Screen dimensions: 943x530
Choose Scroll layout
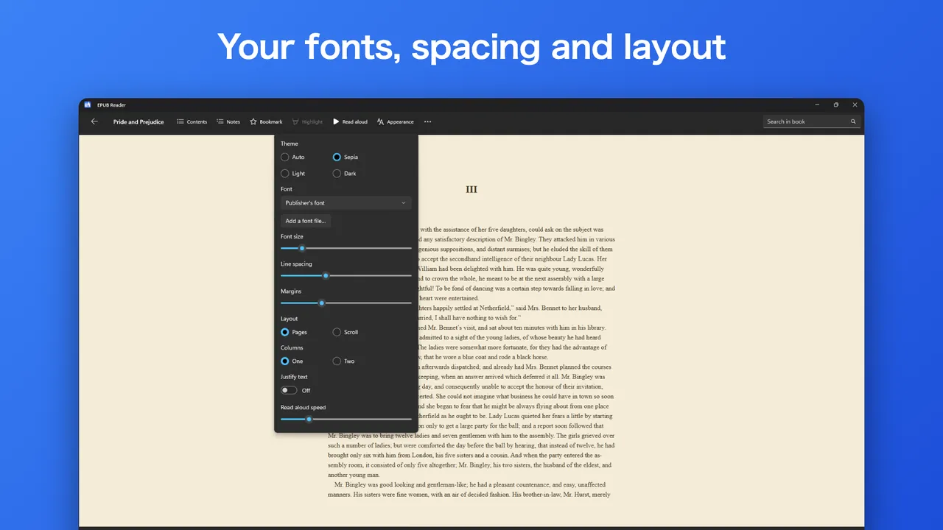coord(346,332)
